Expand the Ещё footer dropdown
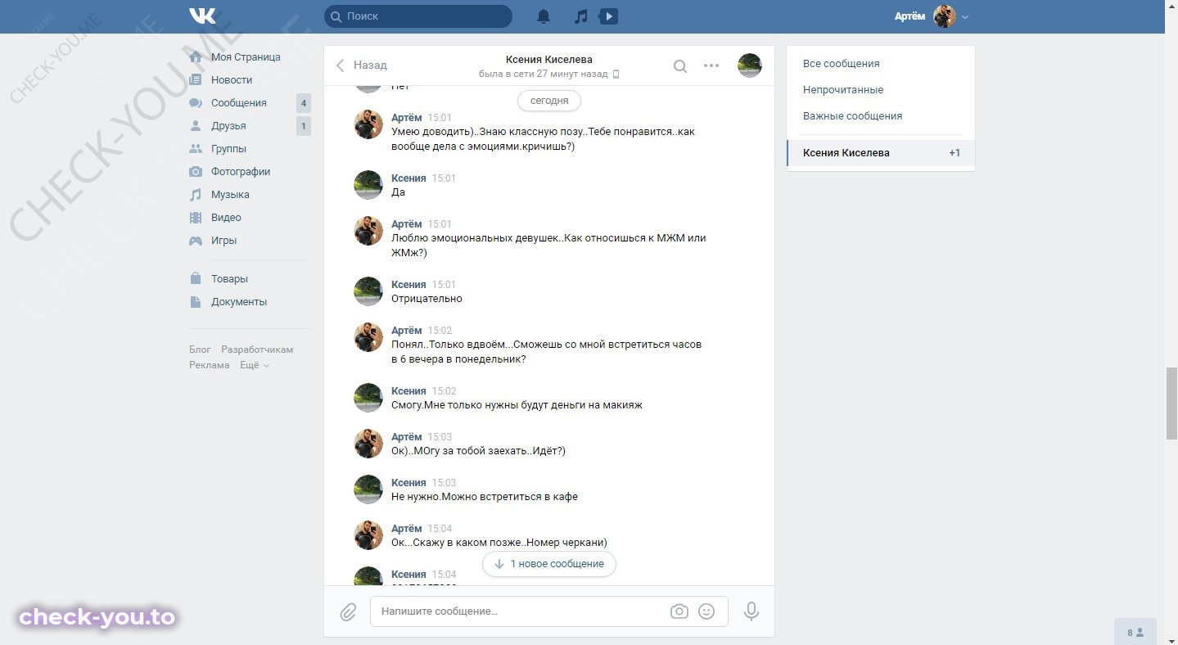 pos(255,365)
